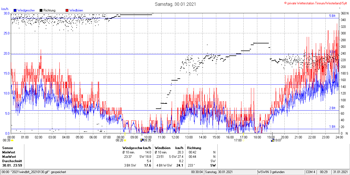Click the 'Durchschnitt' row label
350x175 pixels.
pos(12,161)
